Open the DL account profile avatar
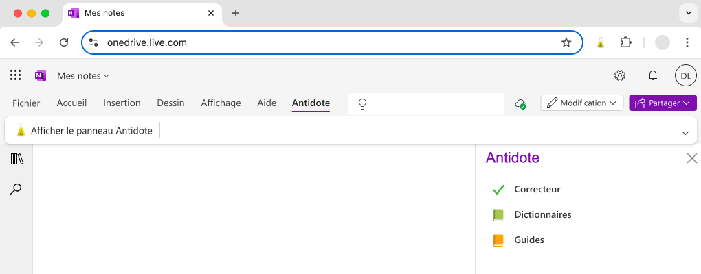 tap(685, 75)
